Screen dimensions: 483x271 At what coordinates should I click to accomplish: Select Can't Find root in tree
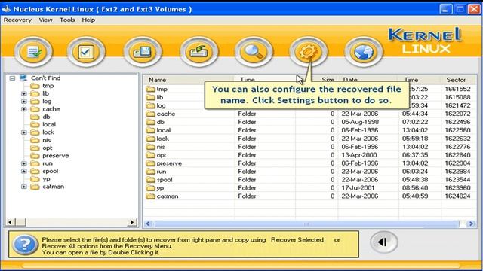pyautogui.click(x=45, y=78)
